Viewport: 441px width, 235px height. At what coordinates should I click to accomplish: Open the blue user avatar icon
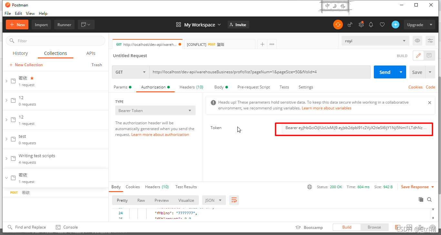coord(395,25)
